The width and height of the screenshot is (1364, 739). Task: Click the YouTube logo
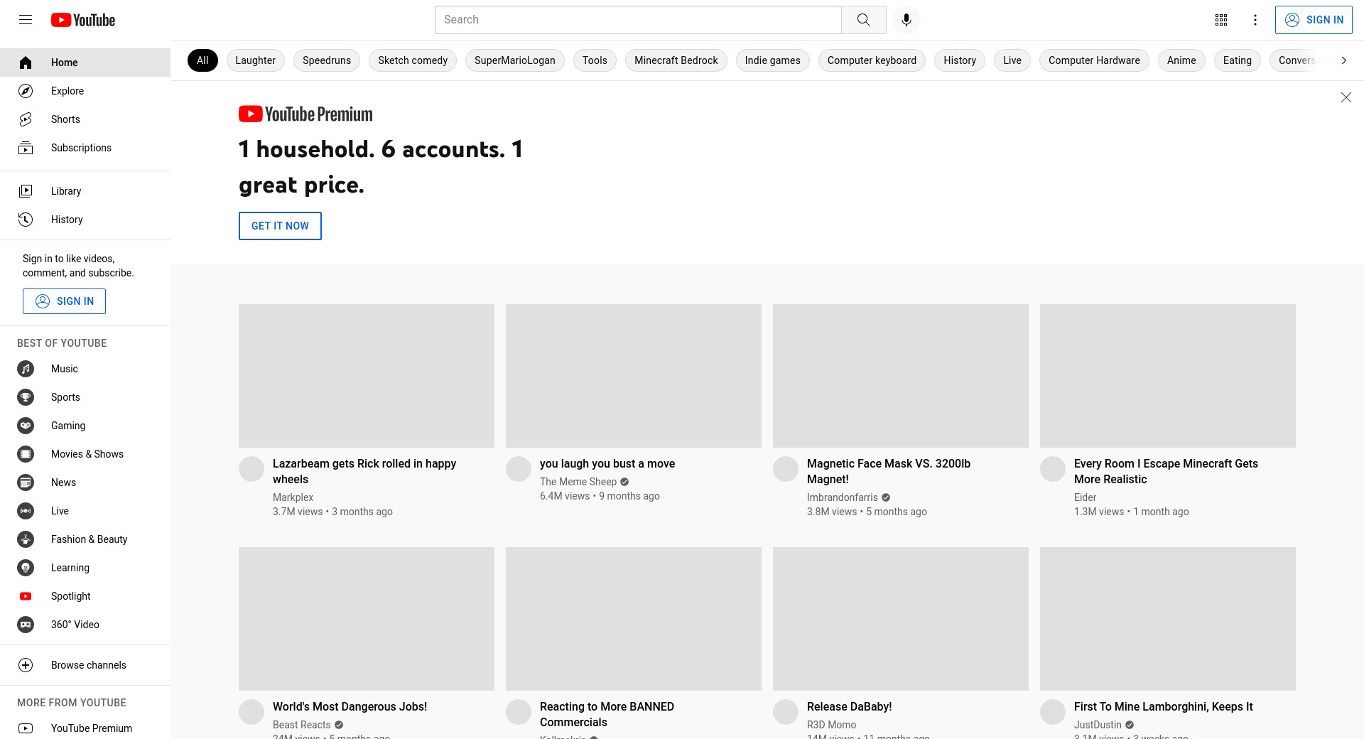(x=83, y=20)
